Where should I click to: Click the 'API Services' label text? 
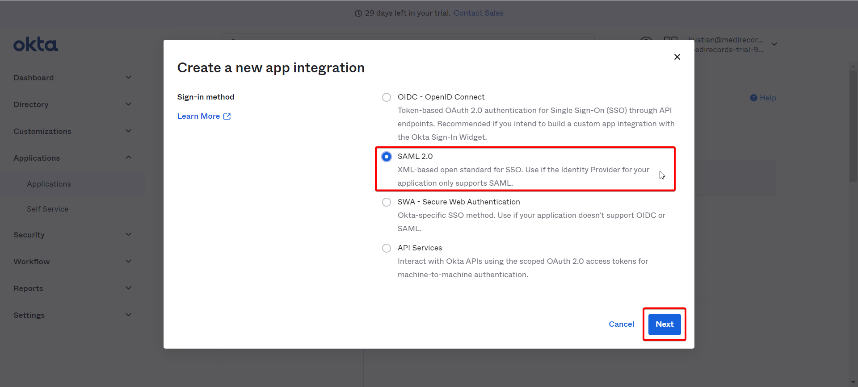point(420,248)
